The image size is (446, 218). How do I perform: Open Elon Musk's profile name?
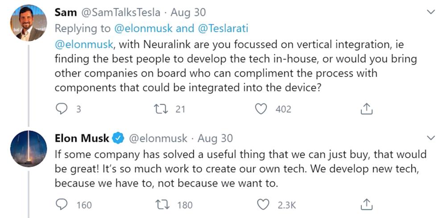[x=82, y=139]
